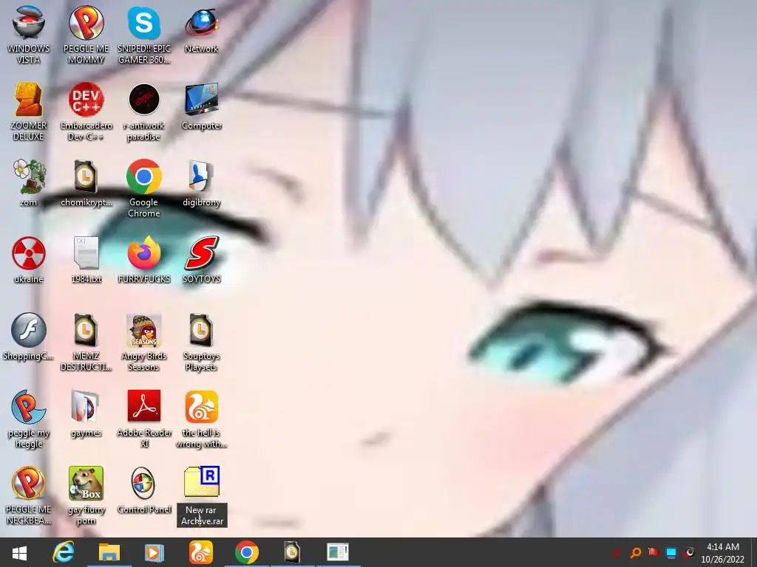757x567 pixels.
Task: Open the Computer desktop icon
Action: (201, 106)
